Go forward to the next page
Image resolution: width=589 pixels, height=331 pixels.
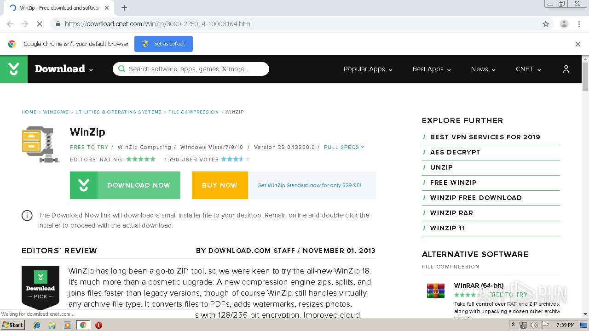[x=25, y=24]
